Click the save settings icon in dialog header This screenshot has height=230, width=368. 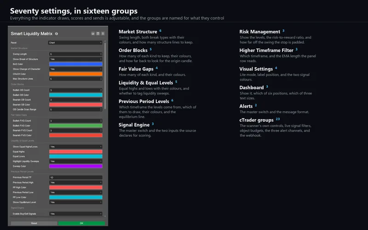click(98, 34)
